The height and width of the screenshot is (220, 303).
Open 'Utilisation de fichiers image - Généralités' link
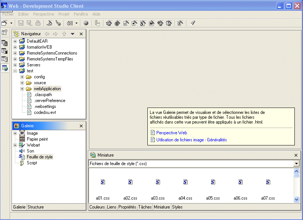pos(191,140)
